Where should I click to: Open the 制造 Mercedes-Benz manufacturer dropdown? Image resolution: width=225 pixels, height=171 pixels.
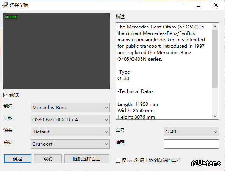click(70, 108)
